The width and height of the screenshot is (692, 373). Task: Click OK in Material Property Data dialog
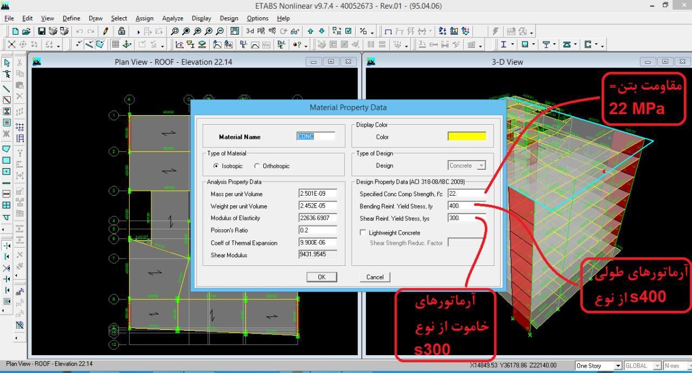coord(322,277)
